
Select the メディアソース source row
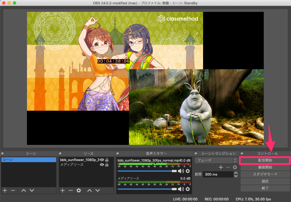tap(86, 165)
